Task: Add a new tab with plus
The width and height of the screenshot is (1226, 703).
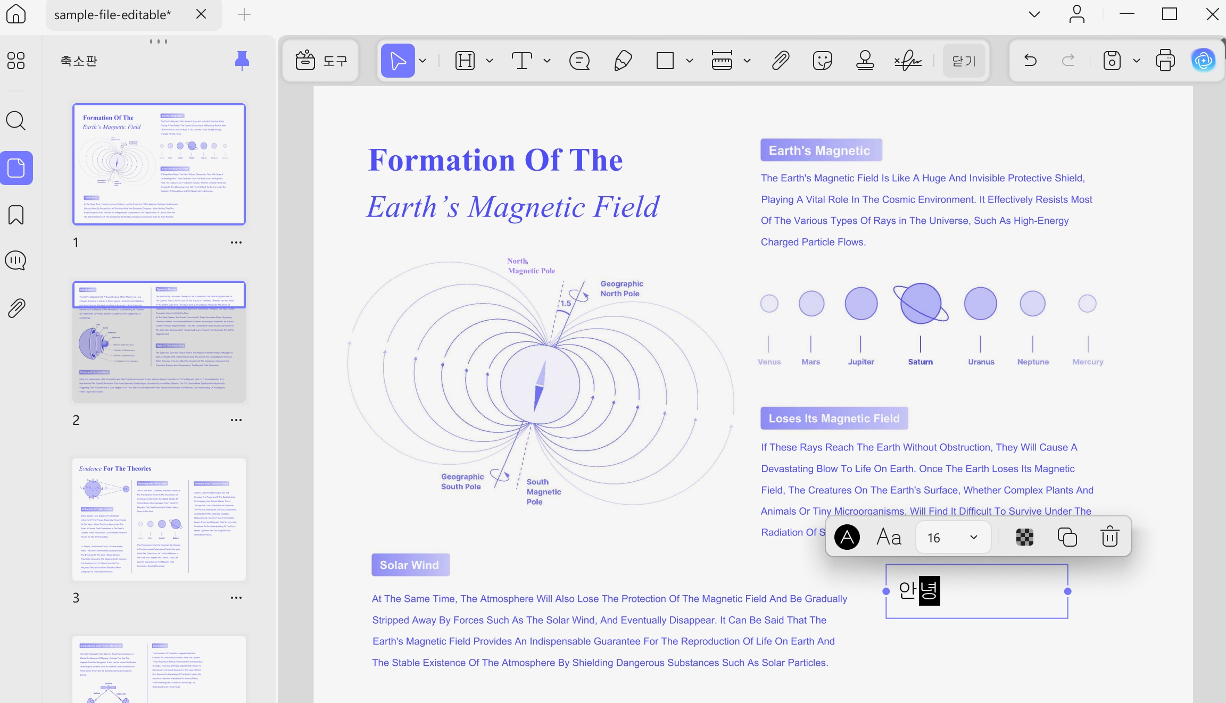Action: point(244,14)
